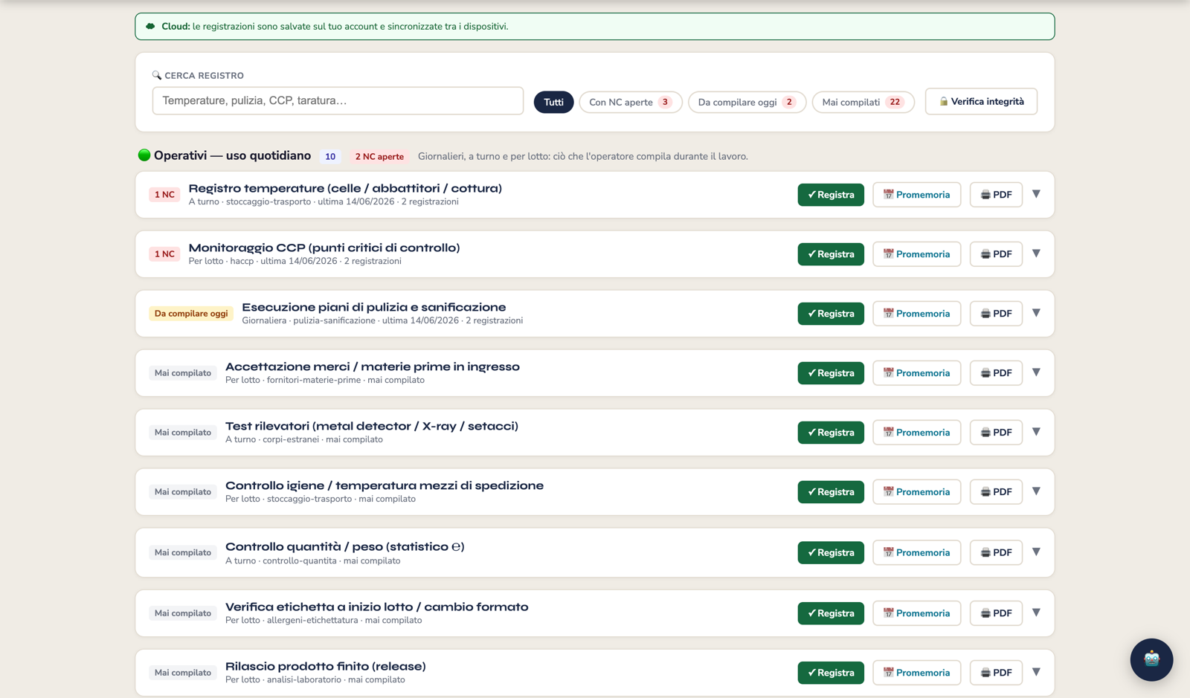The width and height of the screenshot is (1190, 698).
Task: Click title Controllo quantità / peso (statistico ℮)
Action: click(x=345, y=546)
